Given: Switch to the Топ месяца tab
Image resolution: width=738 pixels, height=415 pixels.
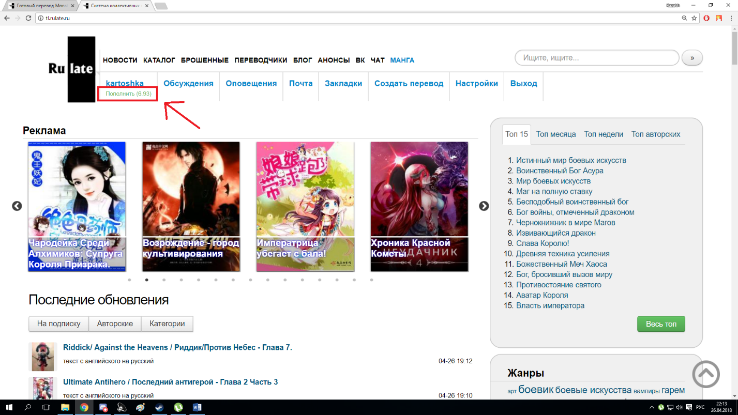Looking at the screenshot, I should pos(555,134).
